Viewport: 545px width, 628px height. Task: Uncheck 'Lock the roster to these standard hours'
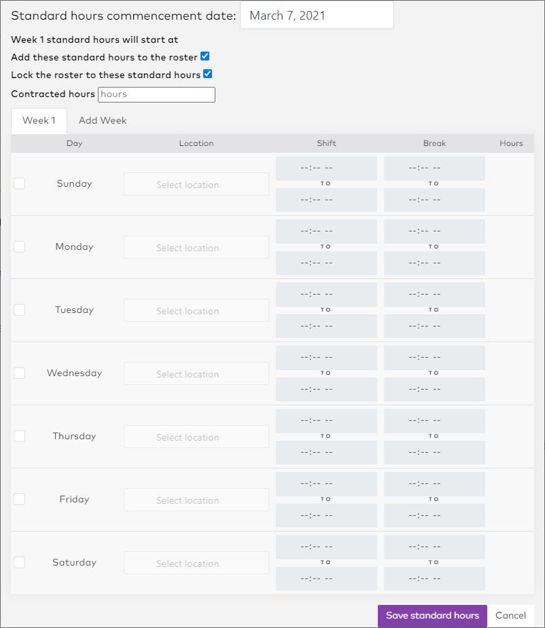208,74
